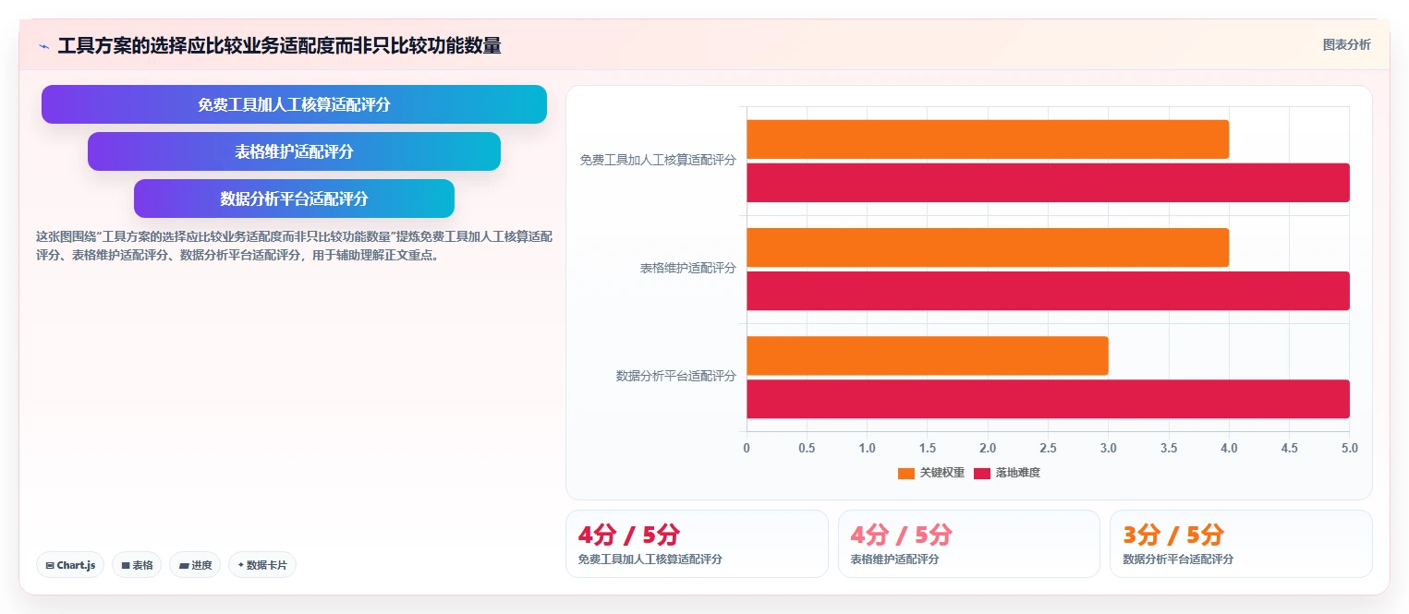
Task: Click the 数据卡片 tag chip
Action: click(262, 565)
